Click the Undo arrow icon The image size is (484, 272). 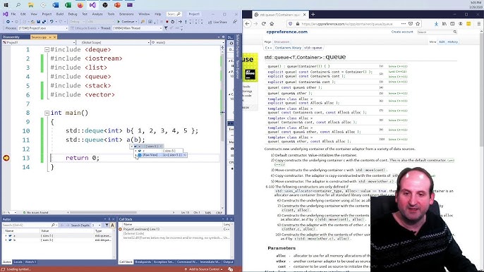[x=52, y=22]
